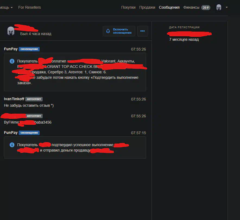Viewport: 240px width, 220px height.
Task: Click the chat user's helmet avatar
Action: (x=11, y=31)
